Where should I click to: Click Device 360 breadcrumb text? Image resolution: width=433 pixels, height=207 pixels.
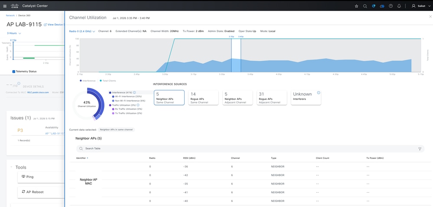click(x=24, y=16)
